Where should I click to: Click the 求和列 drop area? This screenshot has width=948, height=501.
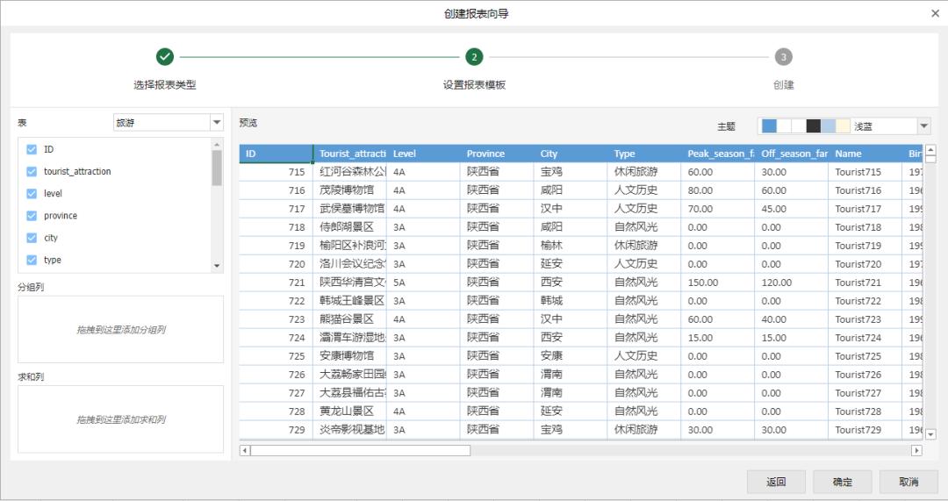click(x=120, y=419)
